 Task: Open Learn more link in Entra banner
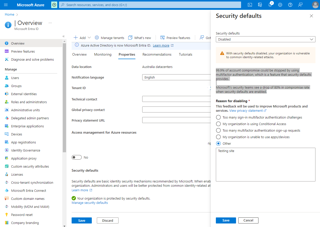pos(163,46)
